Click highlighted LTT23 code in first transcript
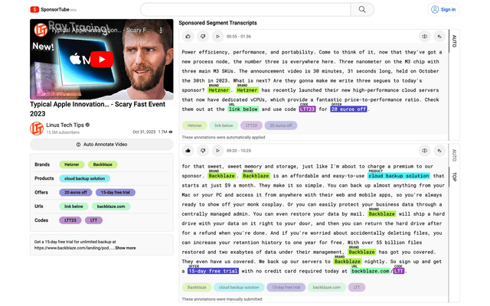 pyautogui.click(x=307, y=109)
